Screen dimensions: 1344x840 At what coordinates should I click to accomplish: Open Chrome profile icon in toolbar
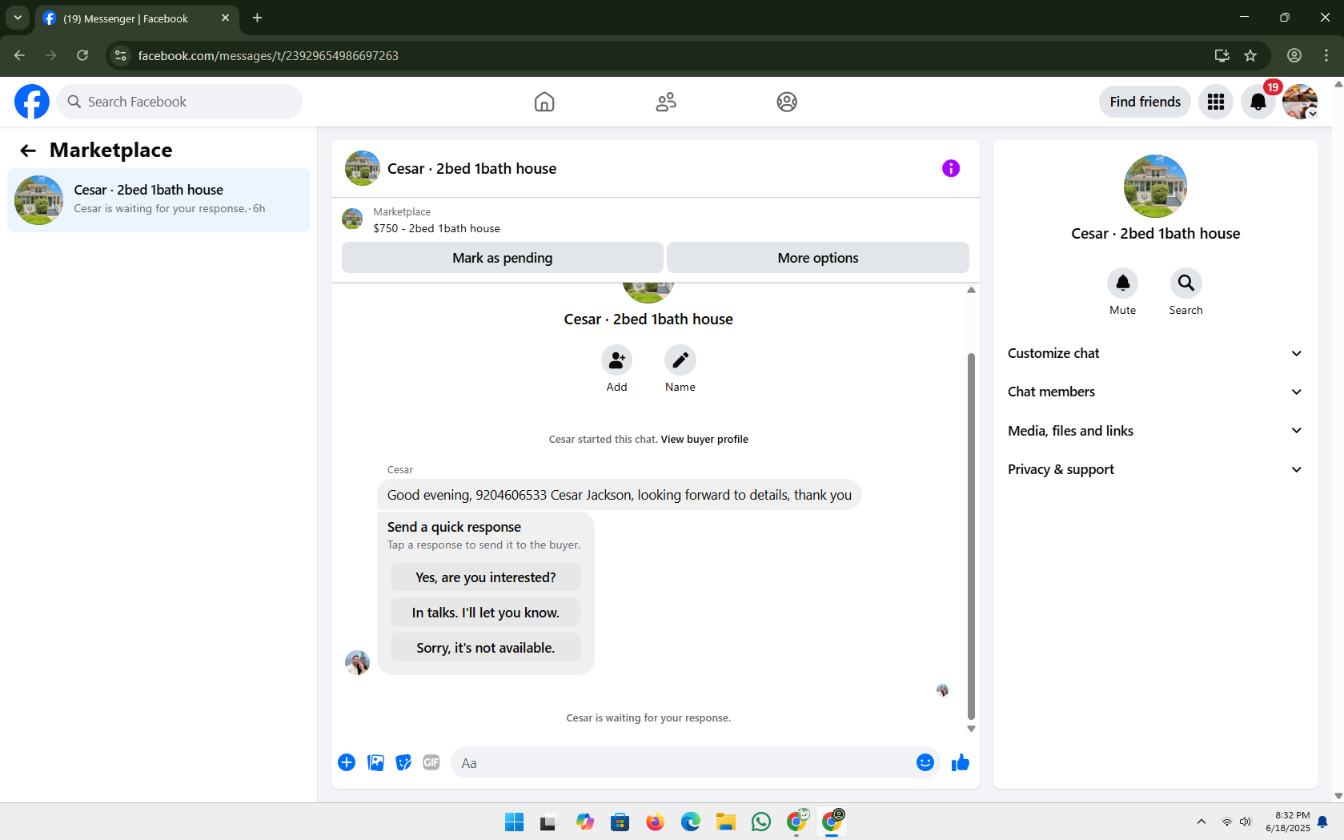[1294, 55]
